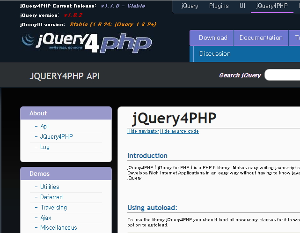
Task: Open the Traversing demo link
Action: [x=53, y=208]
